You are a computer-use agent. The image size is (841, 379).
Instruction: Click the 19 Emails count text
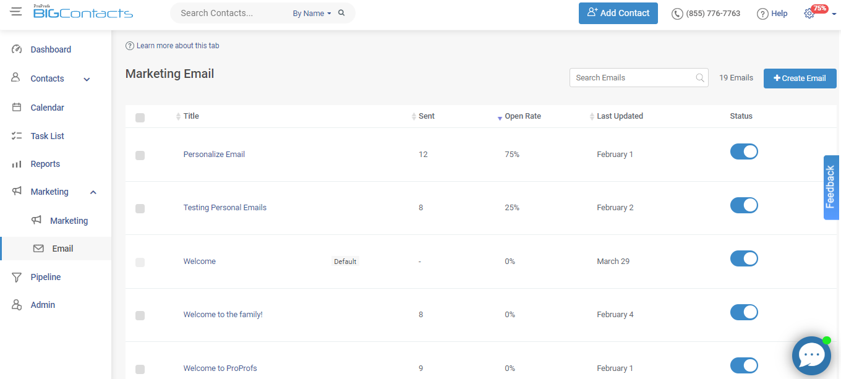pos(736,78)
